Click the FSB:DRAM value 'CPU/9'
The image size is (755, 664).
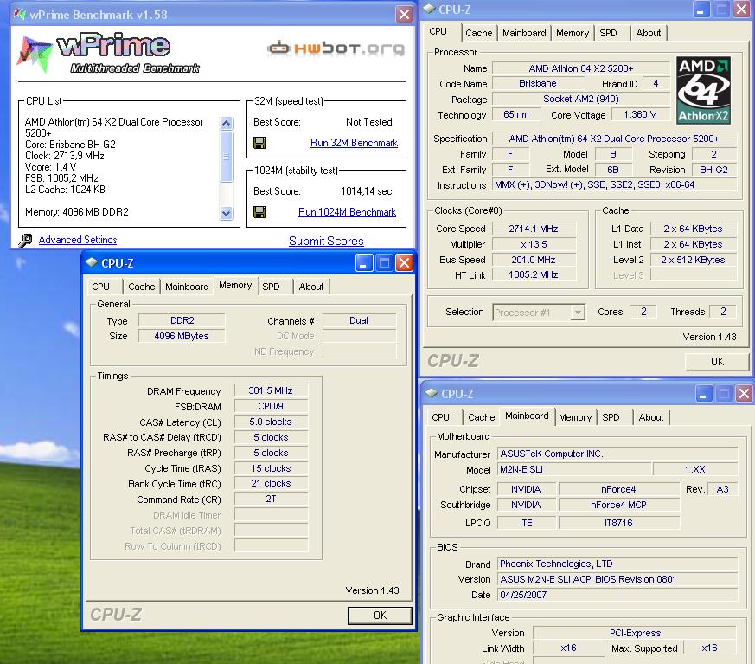[x=271, y=406]
